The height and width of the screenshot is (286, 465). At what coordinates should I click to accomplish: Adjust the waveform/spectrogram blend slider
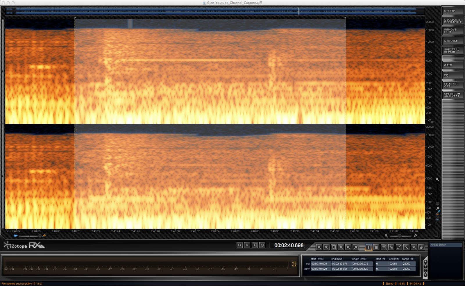tap(40, 236)
